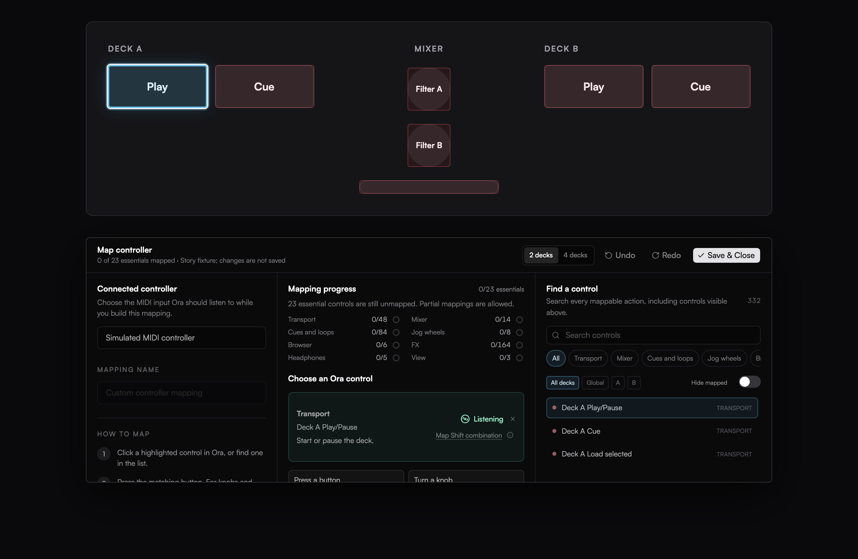Switch to 2 decks layout
The image size is (858, 559).
(541, 255)
